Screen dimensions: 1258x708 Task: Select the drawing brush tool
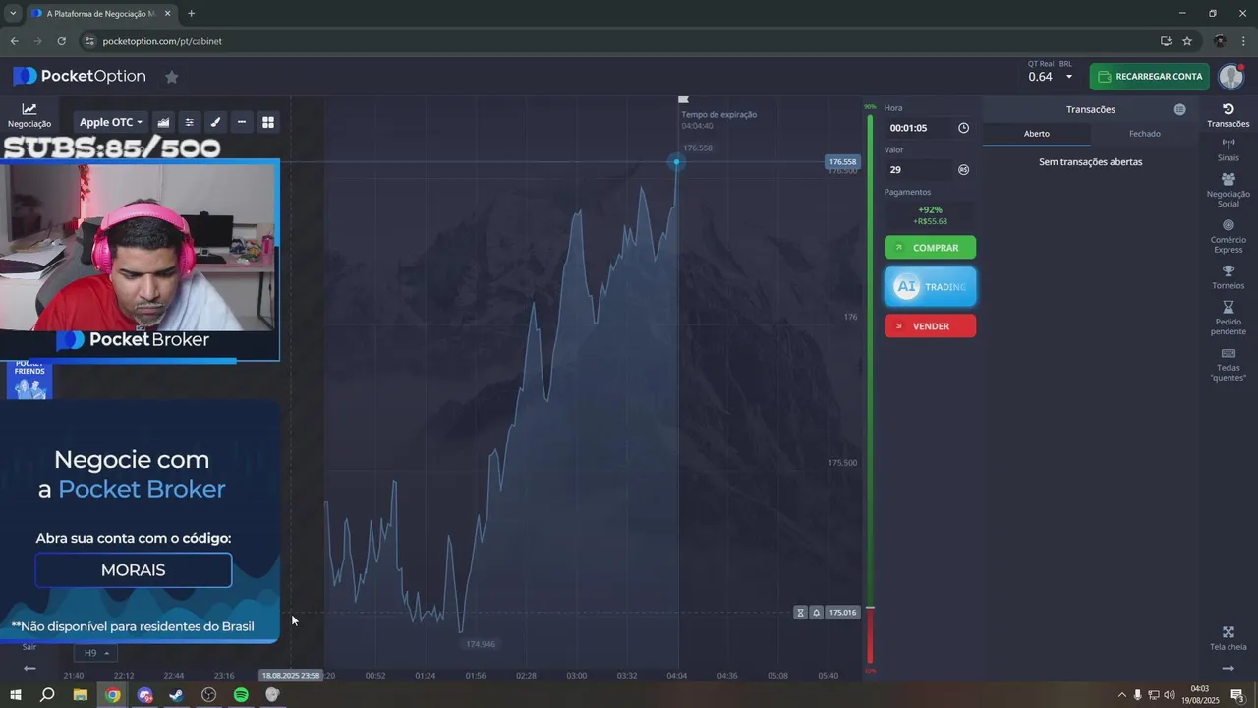point(215,122)
